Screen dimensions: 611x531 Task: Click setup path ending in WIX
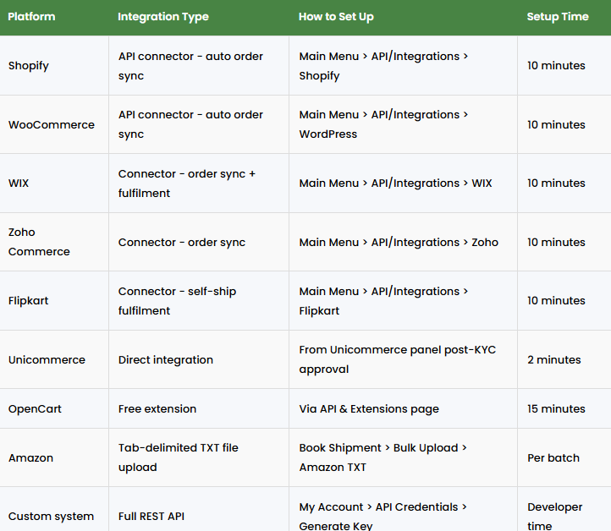point(403,183)
